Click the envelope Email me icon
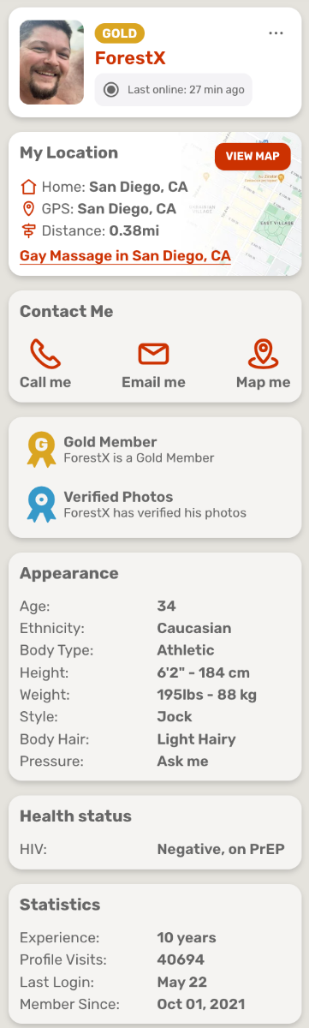This screenshot has width=309, height=1028. coord(153,354)
